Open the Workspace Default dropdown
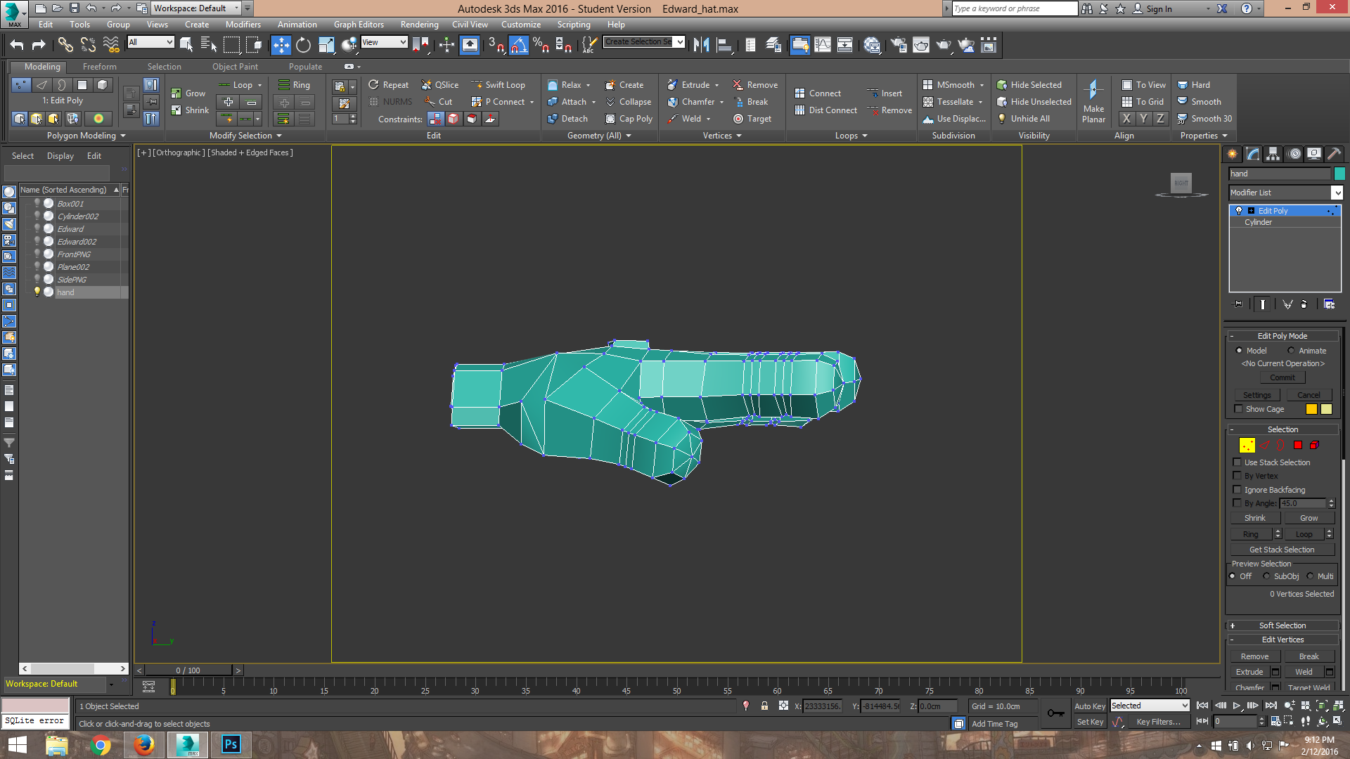The height and width of the screenshot is (759, 1350). click(196, 8)
